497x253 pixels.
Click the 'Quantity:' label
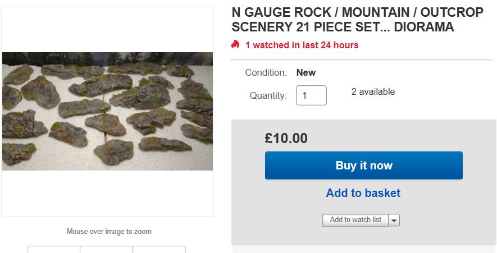(x=268, y=95)
